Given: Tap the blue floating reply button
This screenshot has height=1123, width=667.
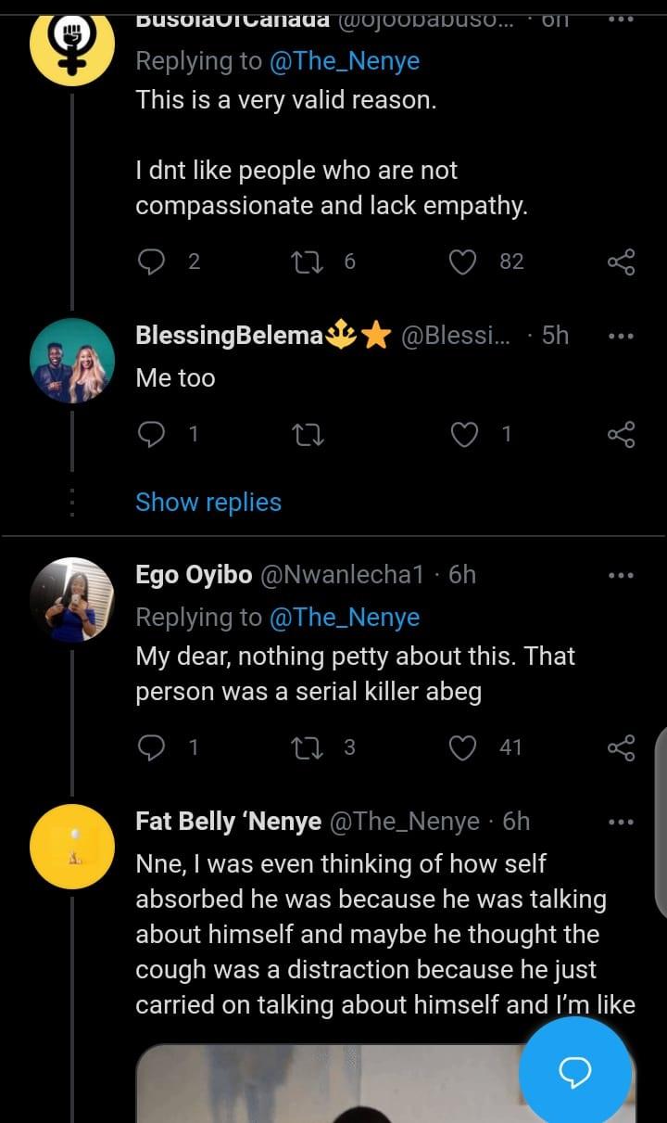Looking at the screenshot, I should click(x=574, y=1073).
